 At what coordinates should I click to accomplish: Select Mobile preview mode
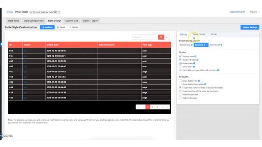tap(74, 27)
